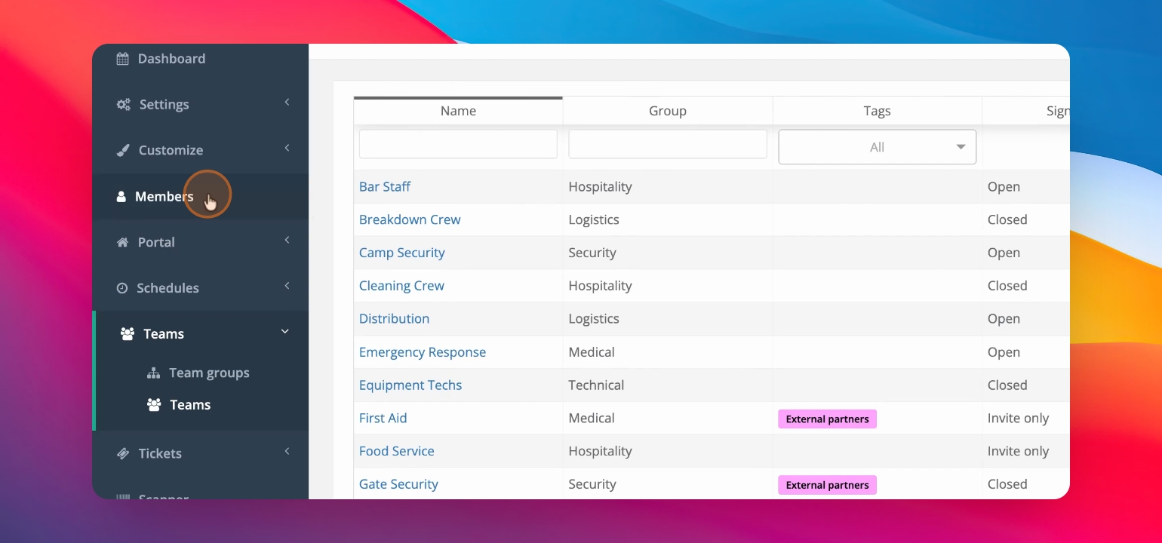Image resolution: width=1162 pixels, height=543 pixels.
Task: Open the Breakdown Crew team link
Action: [x=410, y=220]
